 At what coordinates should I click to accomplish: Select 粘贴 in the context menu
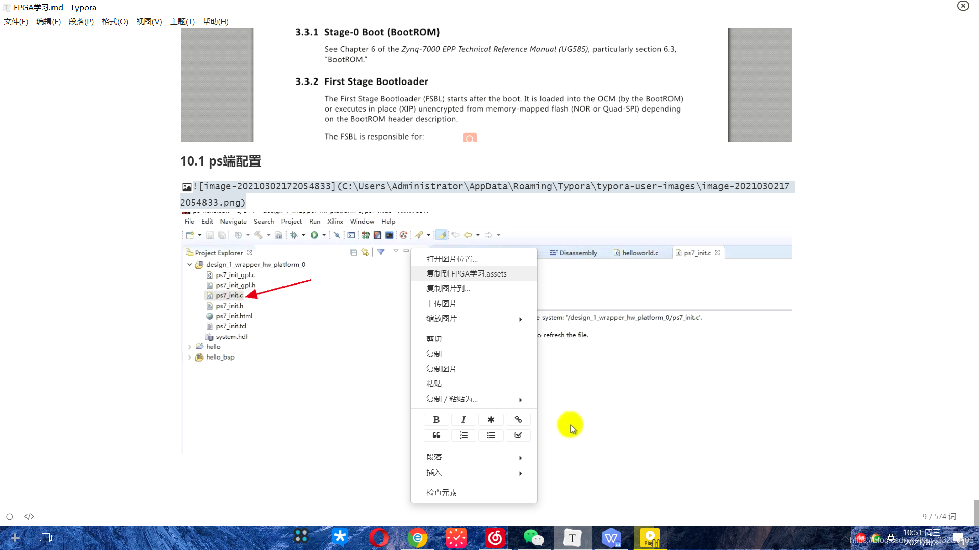474,384
